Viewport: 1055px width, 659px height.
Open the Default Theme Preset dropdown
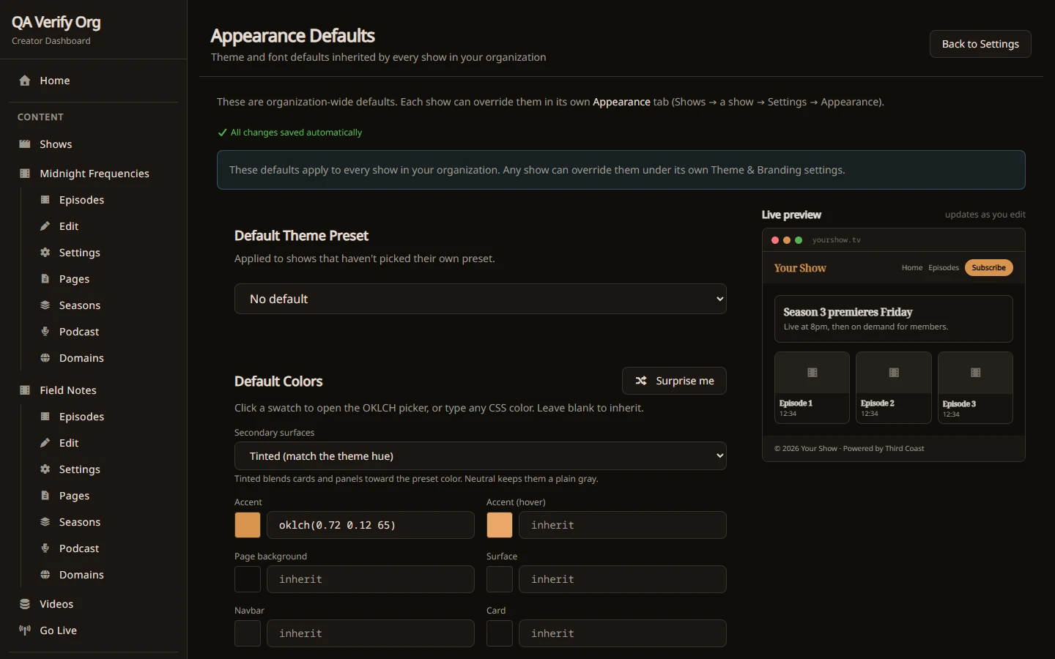(481, 299)
